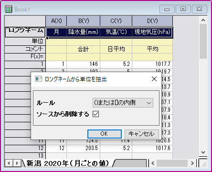
Task: Click the comment cell 平均
Action: click(152, 49)
